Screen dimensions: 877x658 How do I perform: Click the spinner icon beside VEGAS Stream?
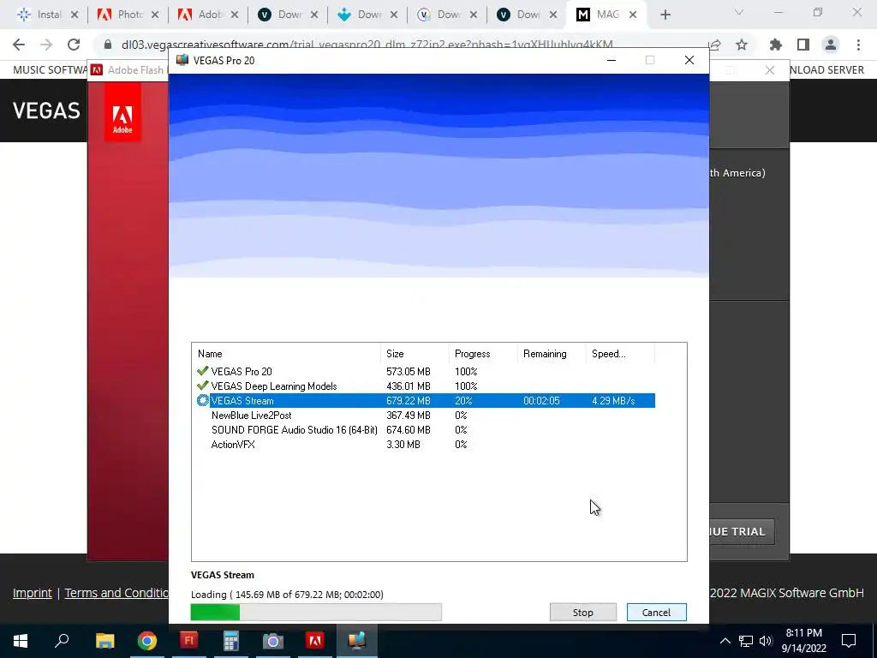[202, 401]
